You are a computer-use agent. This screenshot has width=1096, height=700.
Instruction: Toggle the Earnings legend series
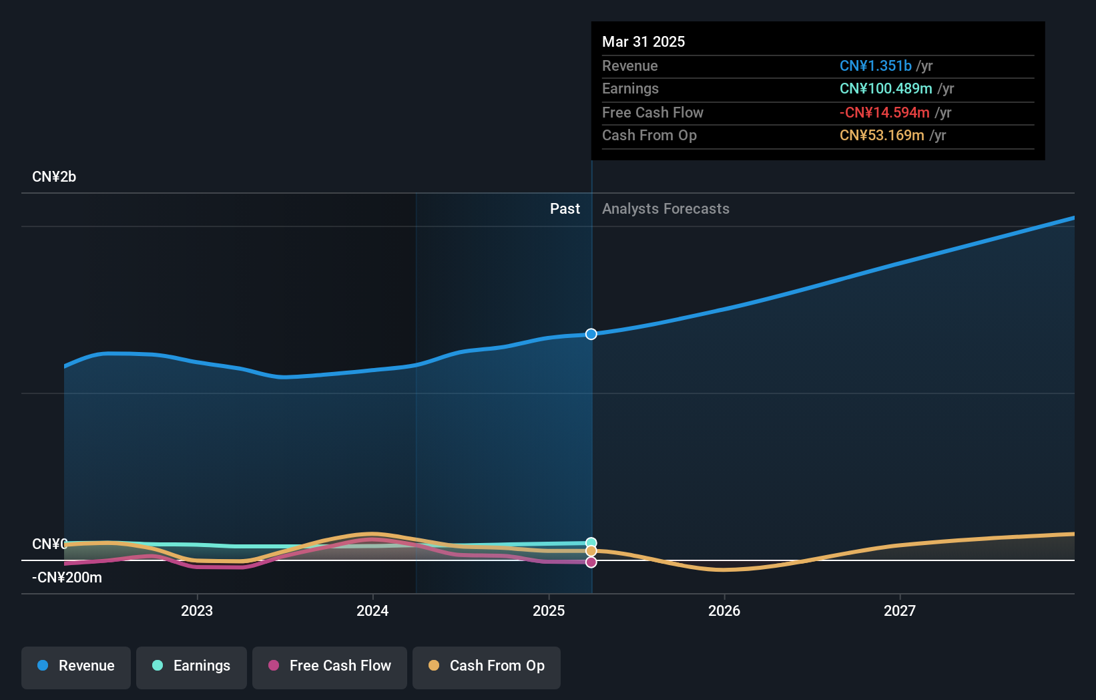(192, 667)
